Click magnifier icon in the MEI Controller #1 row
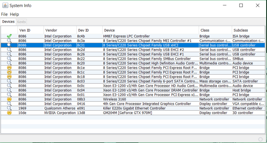 9,41
